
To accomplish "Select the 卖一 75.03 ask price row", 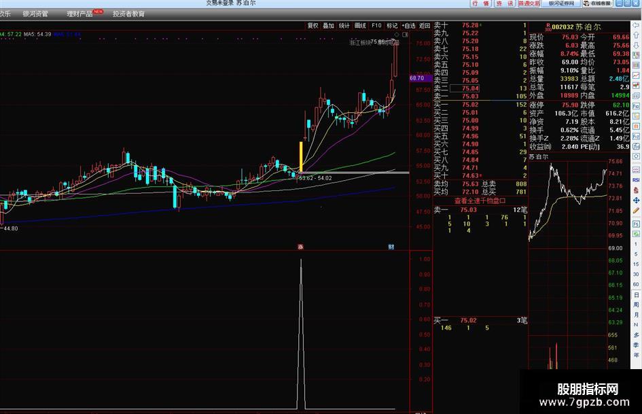I will coord(480,97).
